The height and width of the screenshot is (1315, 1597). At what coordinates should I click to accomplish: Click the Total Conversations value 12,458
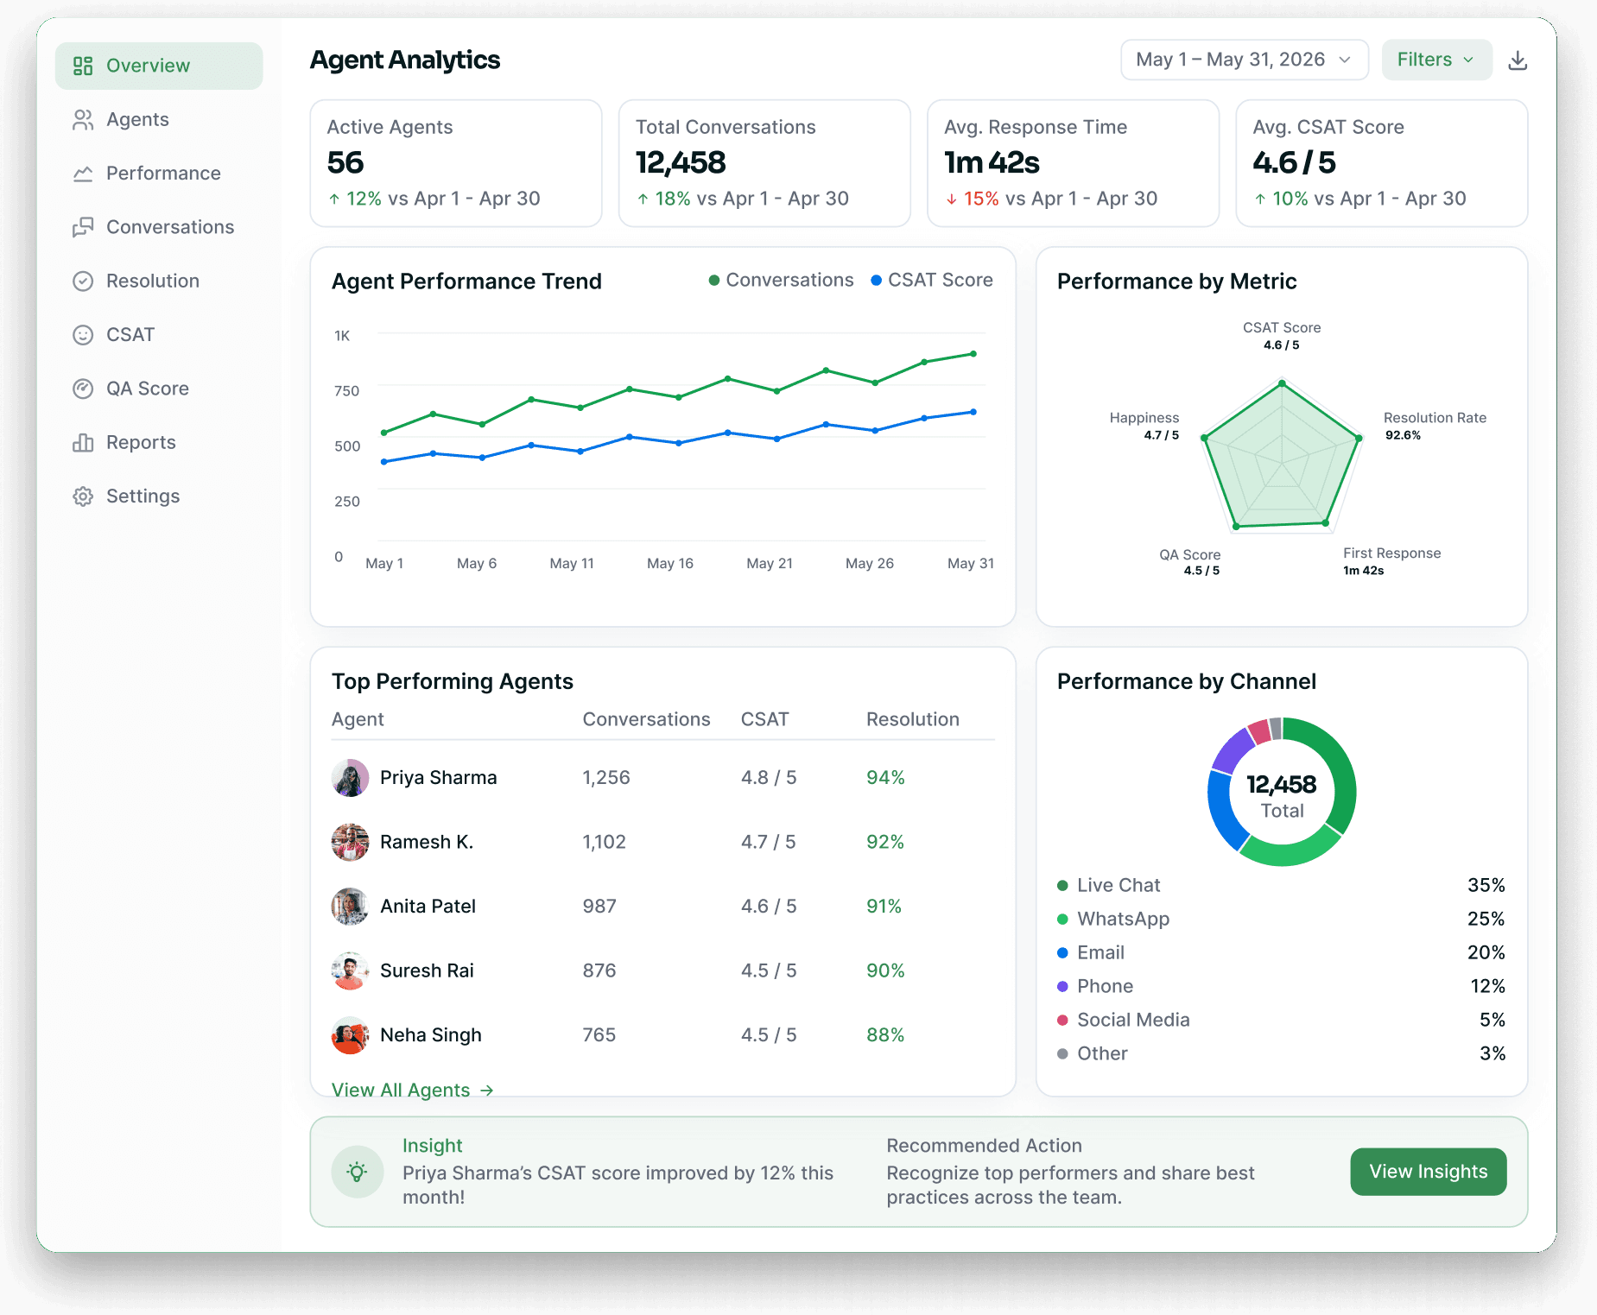point(681,162)
